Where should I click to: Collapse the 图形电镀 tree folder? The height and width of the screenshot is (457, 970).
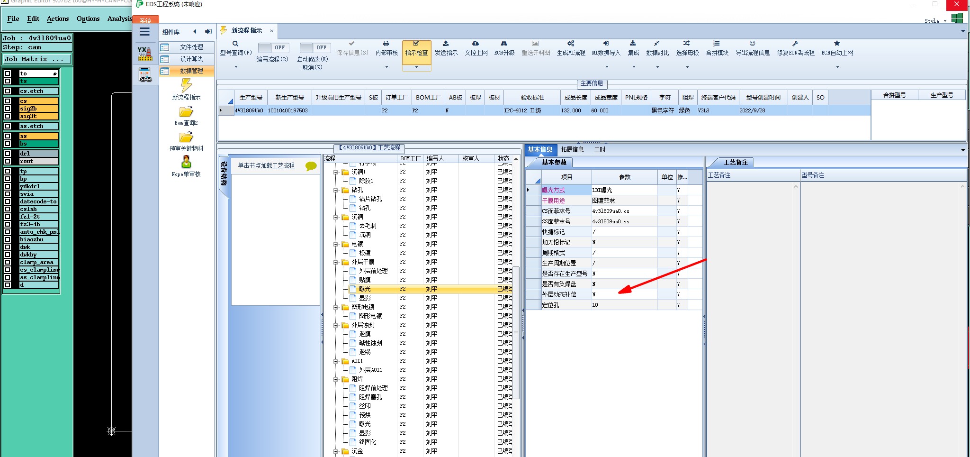[x=336, y=307]
